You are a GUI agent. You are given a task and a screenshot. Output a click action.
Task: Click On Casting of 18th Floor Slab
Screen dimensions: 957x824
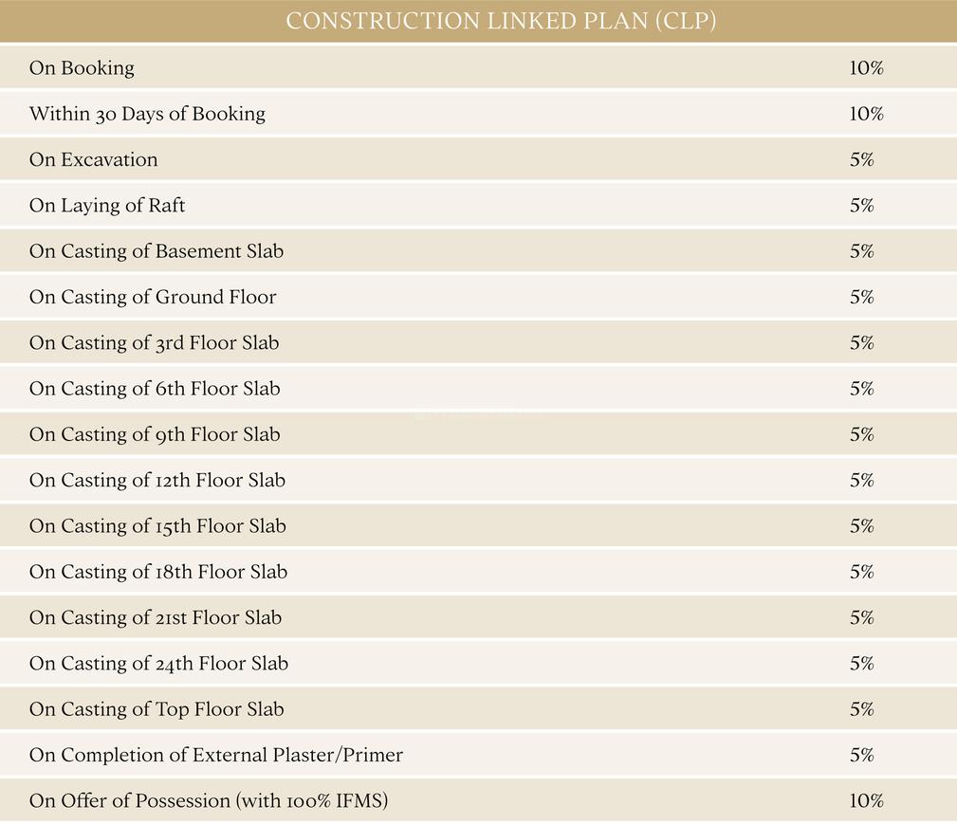tap(158, 572)
